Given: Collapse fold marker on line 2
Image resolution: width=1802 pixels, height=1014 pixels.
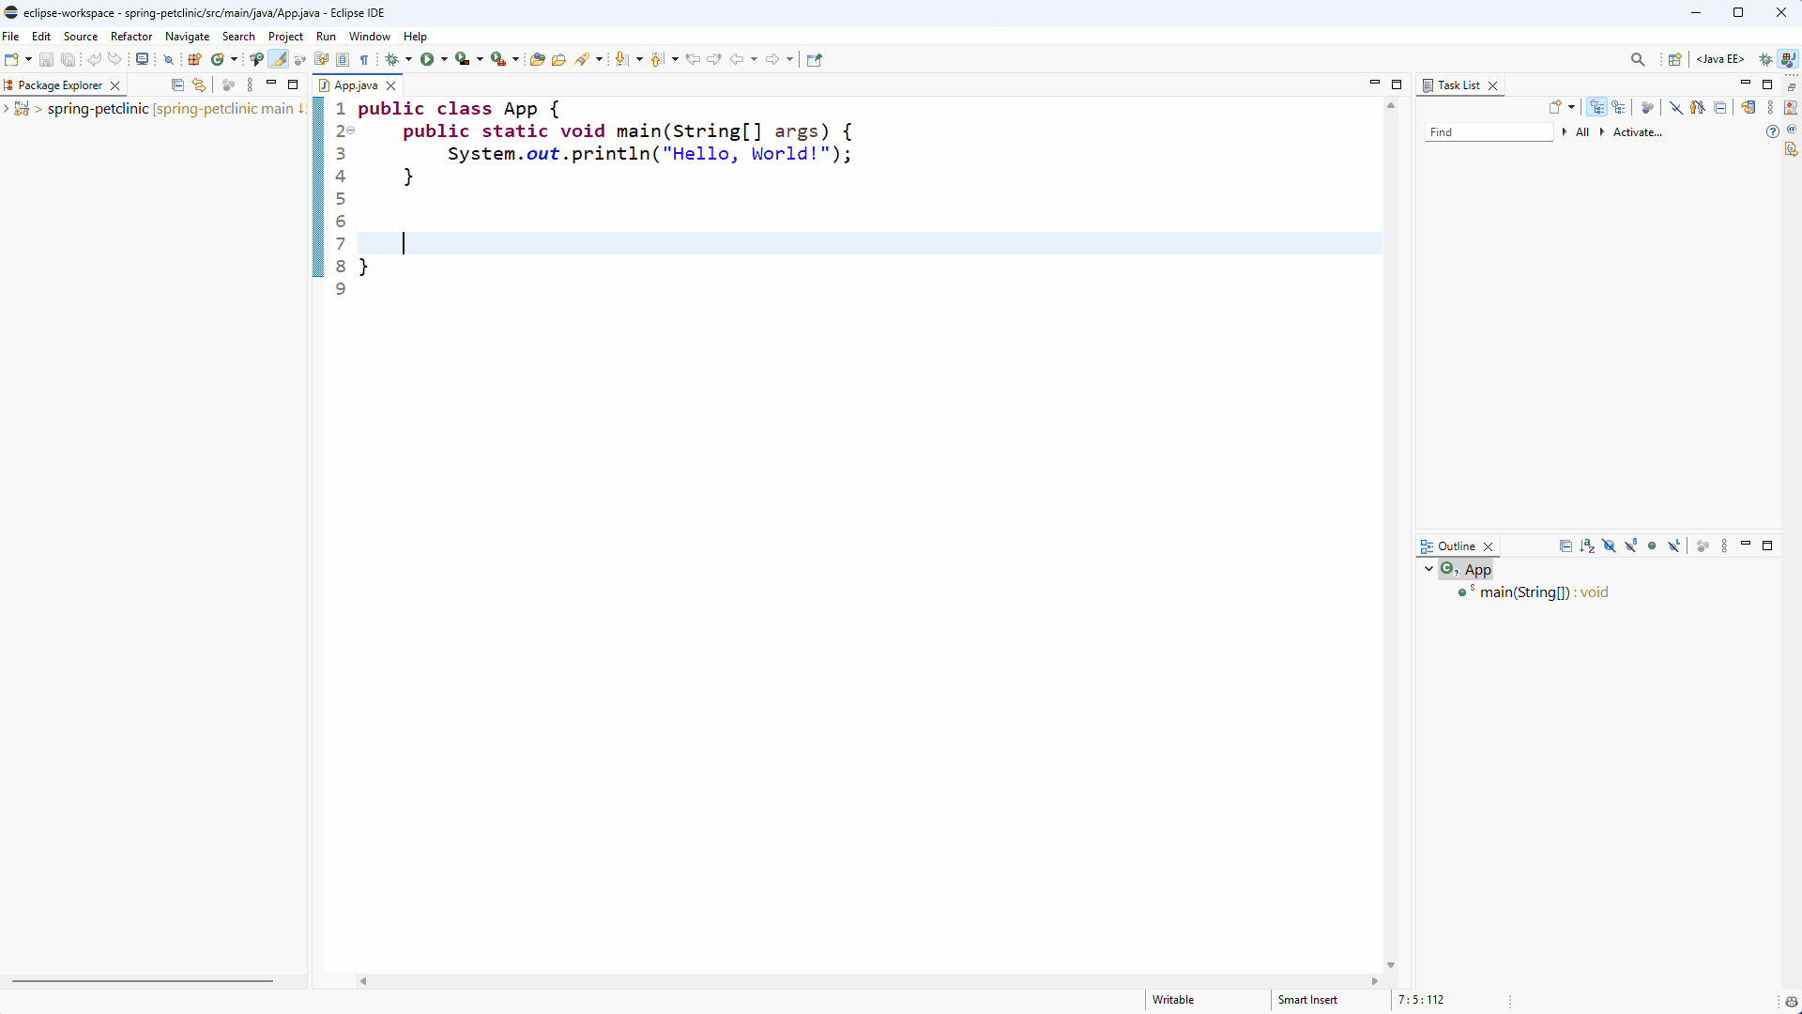Looking at the screenshot, I should pyautogui.click(x=351, y=131).
